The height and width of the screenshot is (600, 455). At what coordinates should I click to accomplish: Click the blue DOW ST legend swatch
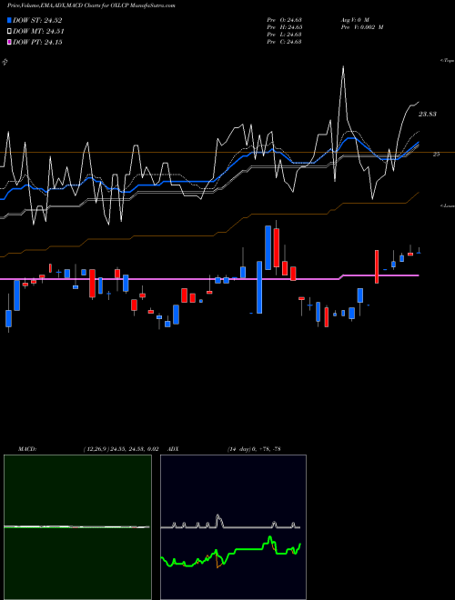tap(9, 20)
